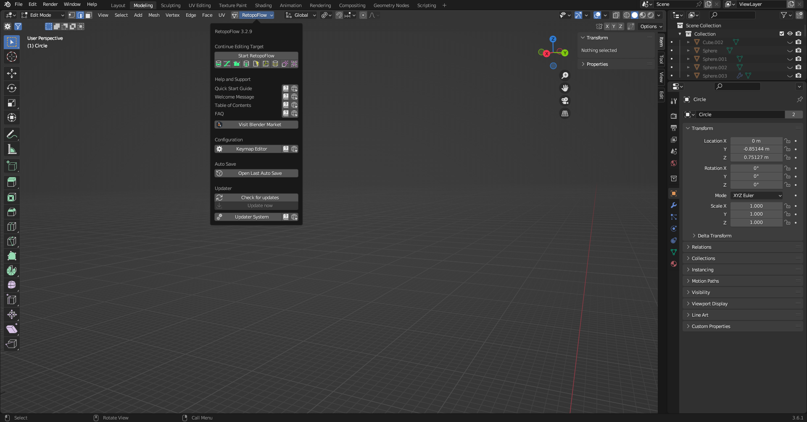The height and width of the screenshot is (422, 807).
Task: Select the Scale tool
Action: tap(12, 103)
